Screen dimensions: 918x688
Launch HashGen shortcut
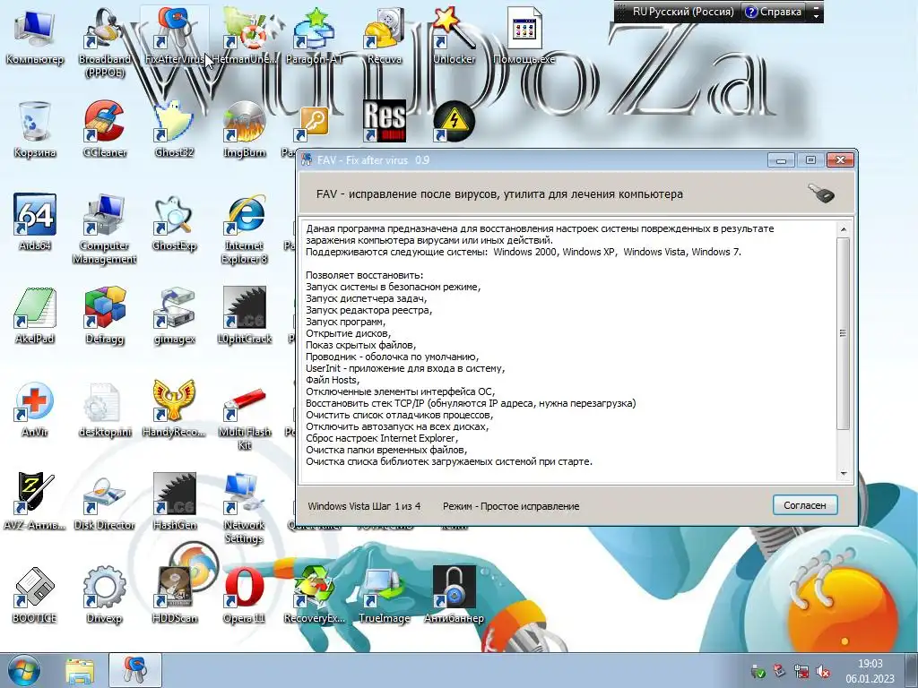click(x=174, y=502)
